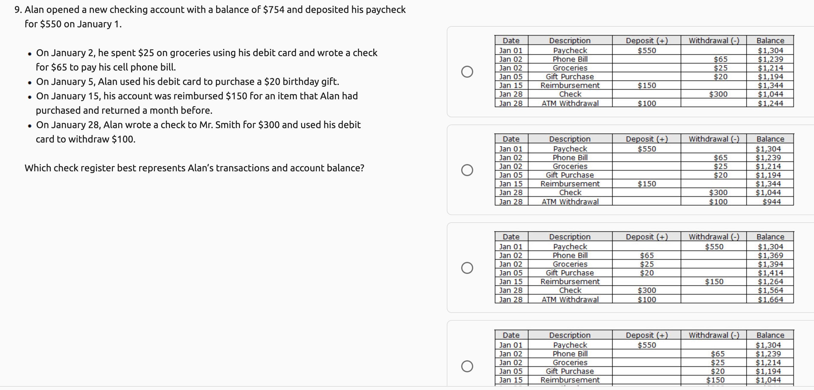Click the second check register table image
This screenshot has height=390, width=814.
point(644,170)
